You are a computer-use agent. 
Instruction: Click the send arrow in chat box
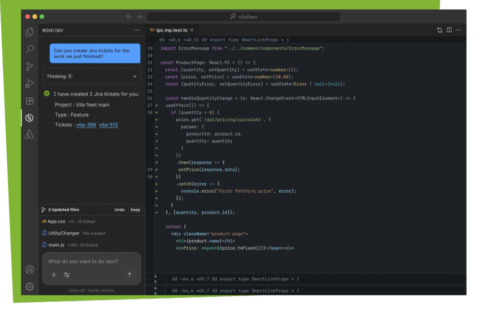(129, 275)
